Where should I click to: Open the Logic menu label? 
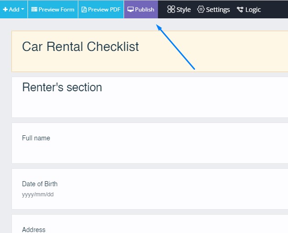[253, 10]
